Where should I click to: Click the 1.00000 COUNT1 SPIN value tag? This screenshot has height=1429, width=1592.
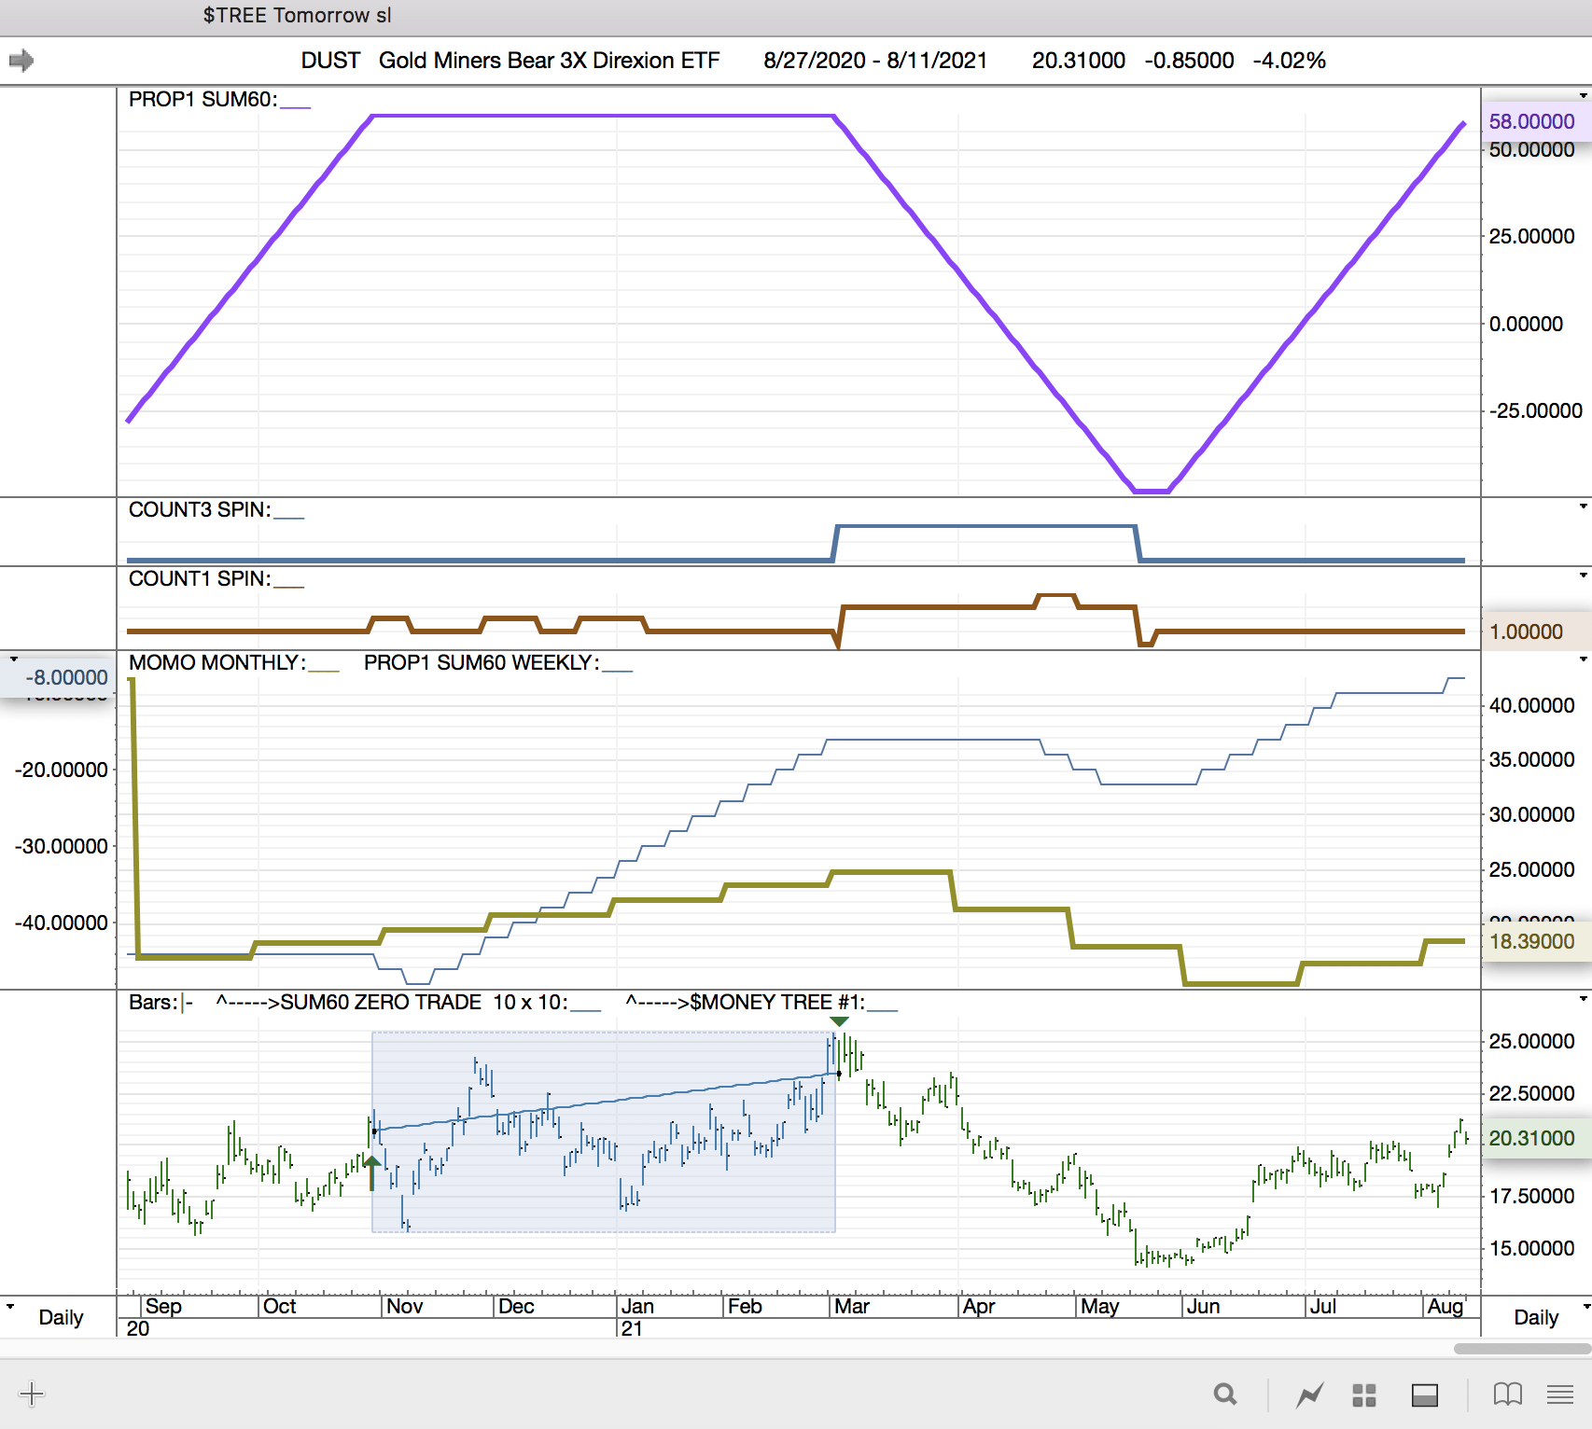[x=1536, y=631]
